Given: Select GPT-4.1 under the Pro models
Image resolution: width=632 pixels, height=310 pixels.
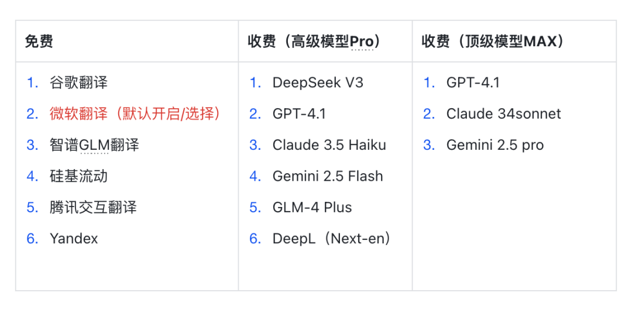Looking at the screenshot, I should click(x=299, y=113).
